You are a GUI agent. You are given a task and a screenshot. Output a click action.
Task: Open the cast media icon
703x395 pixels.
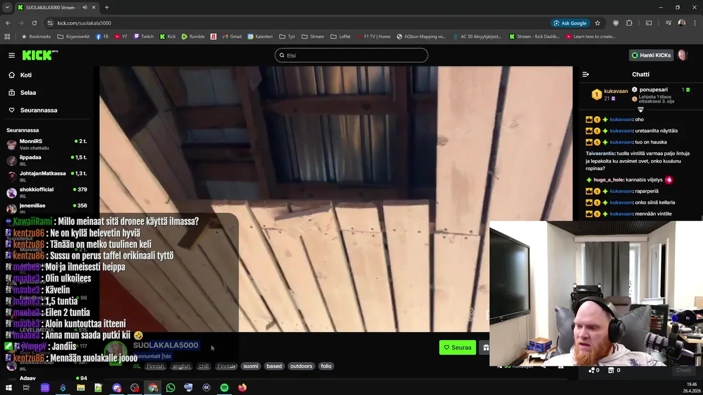(649, 23)
